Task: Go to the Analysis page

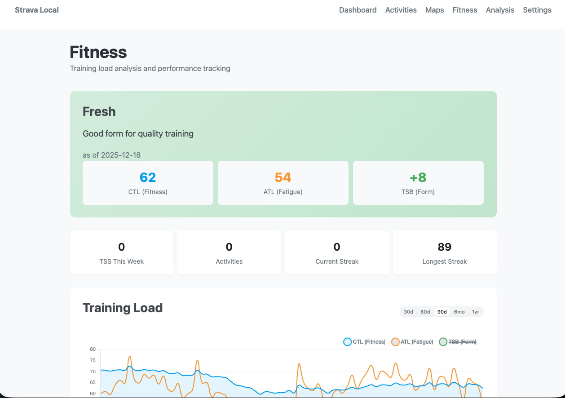Action: click(500, 9)
